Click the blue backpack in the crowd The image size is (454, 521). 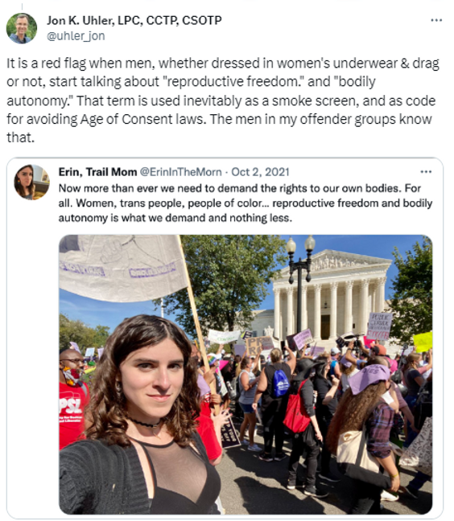[281, 384]
